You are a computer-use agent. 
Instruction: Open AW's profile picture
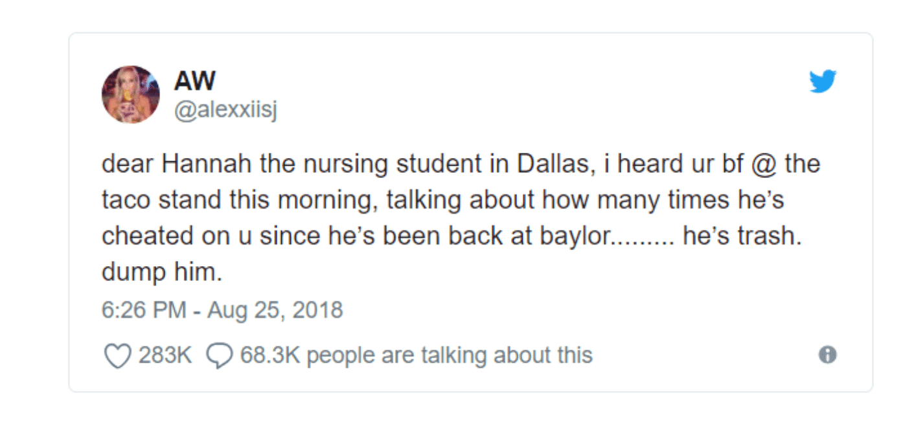point(131,95)
